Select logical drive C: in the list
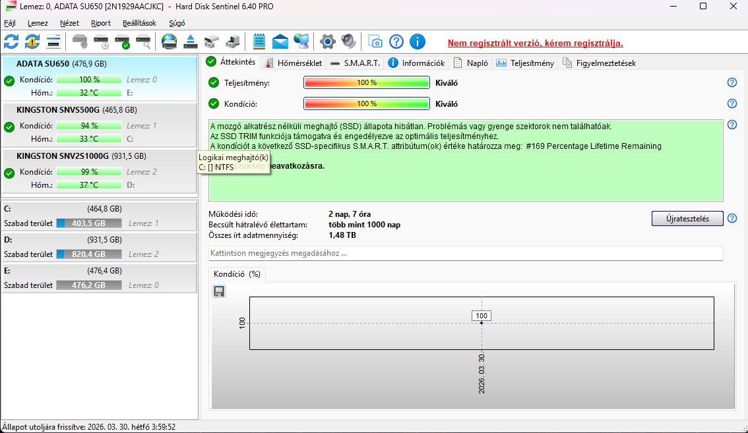 click(x=99, y=216)
